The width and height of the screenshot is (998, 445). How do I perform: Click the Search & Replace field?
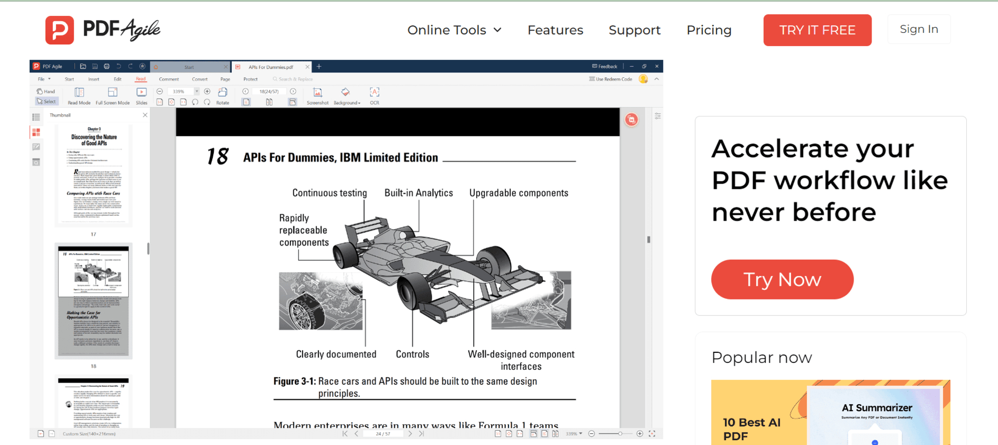pyautogui.click(x=293, y=79)
